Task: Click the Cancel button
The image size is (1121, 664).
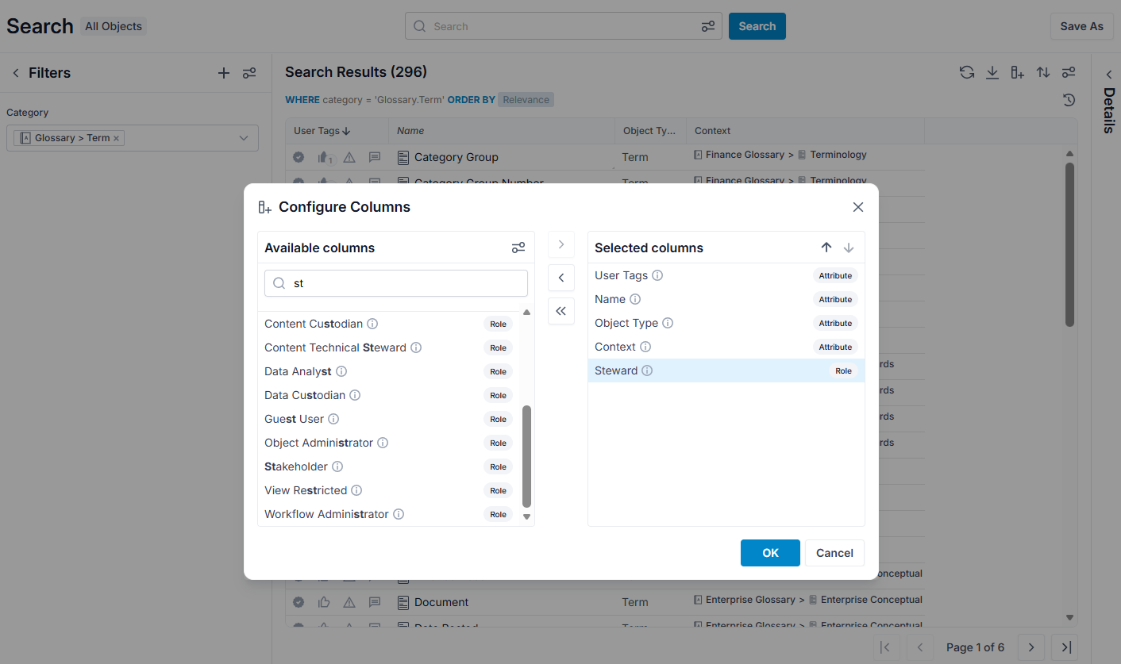Action: point(834,553)
